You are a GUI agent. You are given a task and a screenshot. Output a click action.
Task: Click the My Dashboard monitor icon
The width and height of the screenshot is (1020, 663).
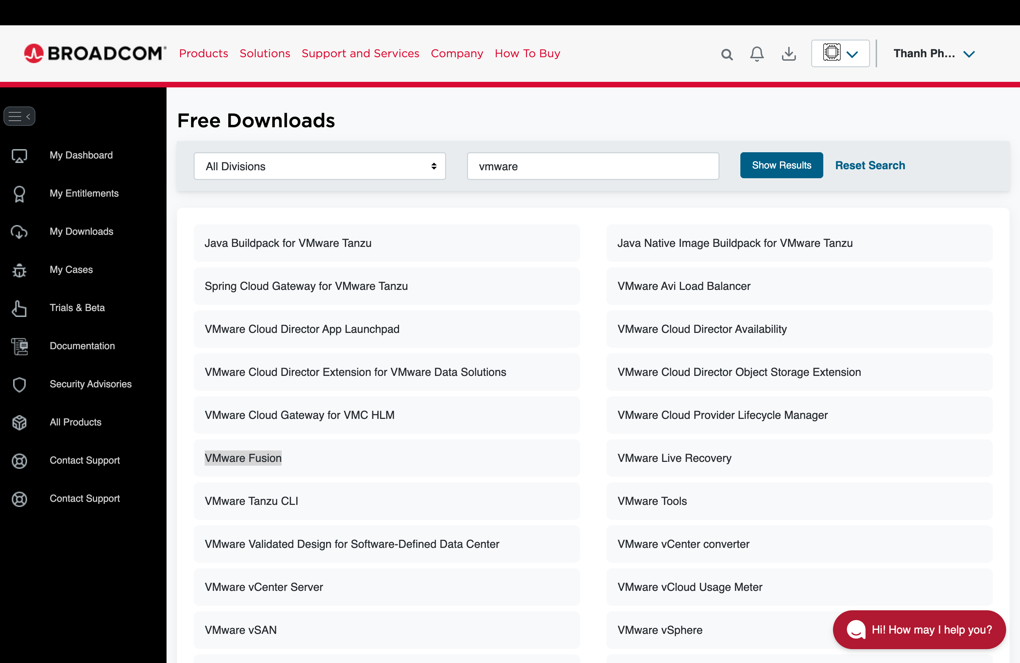tap(19, 155)
